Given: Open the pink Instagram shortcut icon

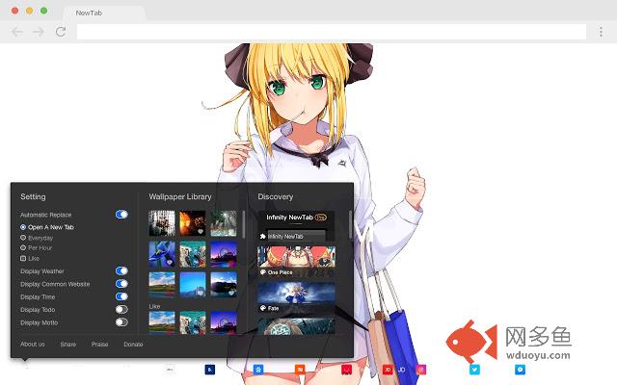Looking at the screenshot, I should coord(421,370).
